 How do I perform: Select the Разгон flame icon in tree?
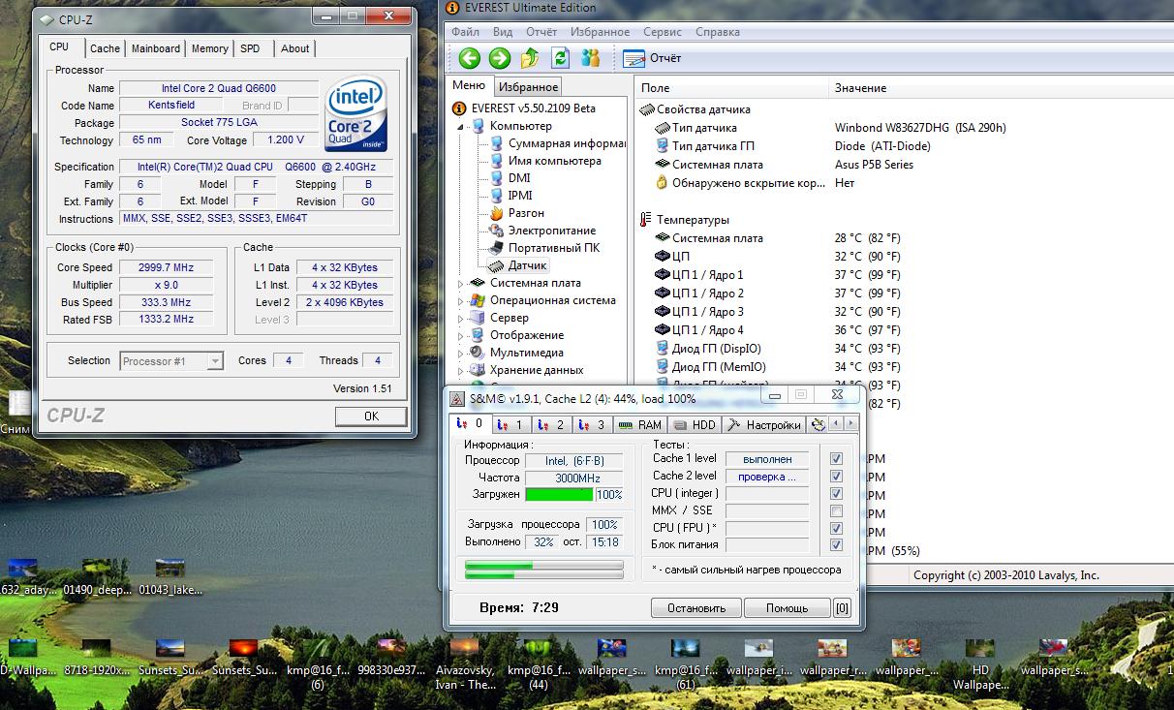(496, 213)
